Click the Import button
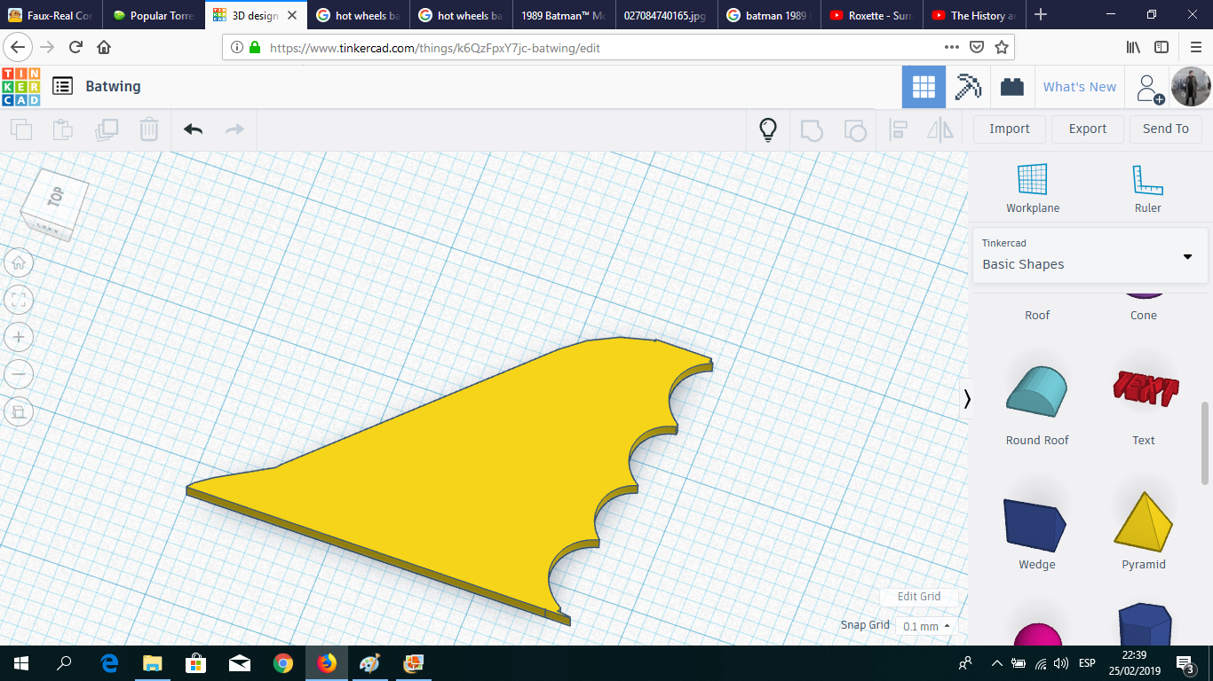 pos(1010,129)
